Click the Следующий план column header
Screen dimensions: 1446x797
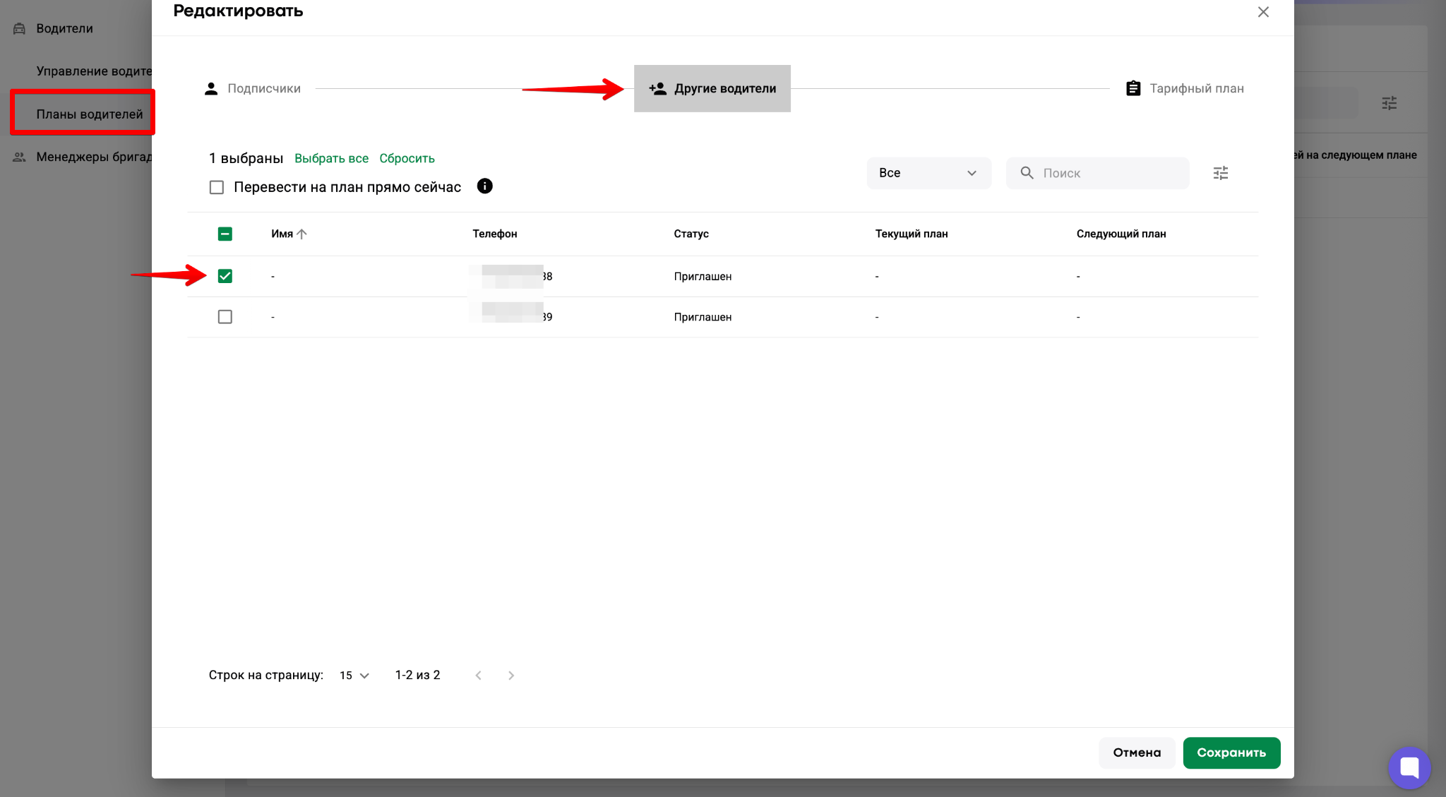[1121, 234]
